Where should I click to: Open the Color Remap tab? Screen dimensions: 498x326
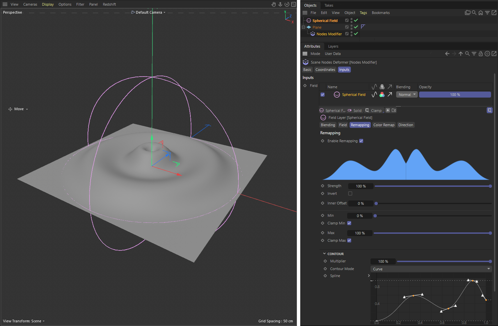point(384,125)
